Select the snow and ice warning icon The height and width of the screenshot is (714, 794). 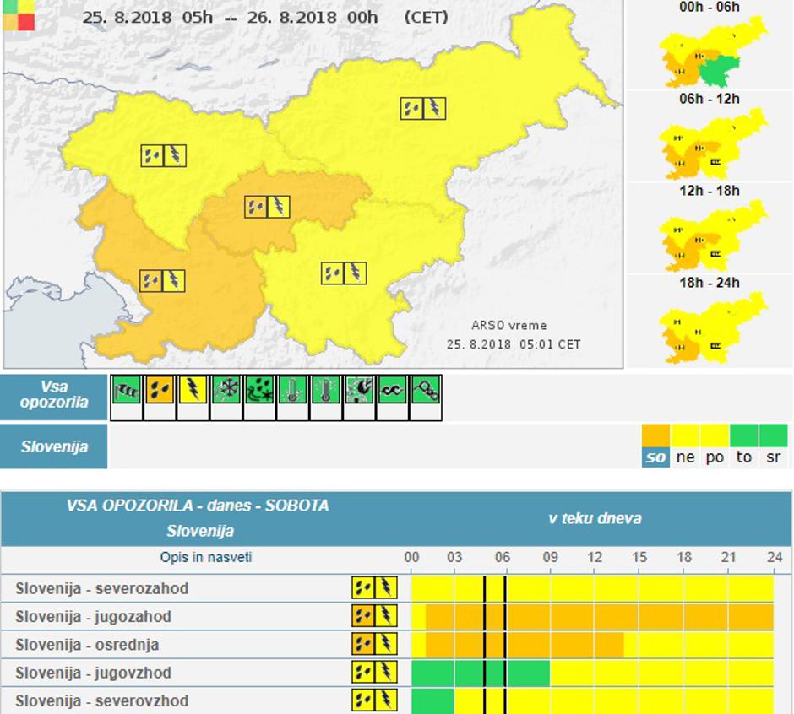coord(226,391)
